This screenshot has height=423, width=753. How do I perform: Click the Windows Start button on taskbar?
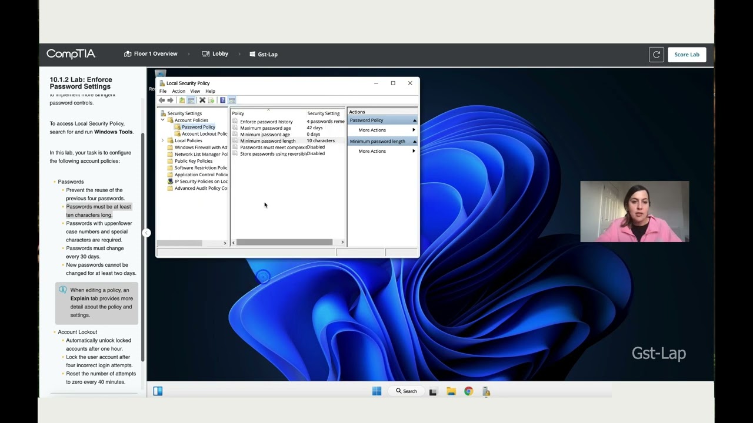coord(376,391)
